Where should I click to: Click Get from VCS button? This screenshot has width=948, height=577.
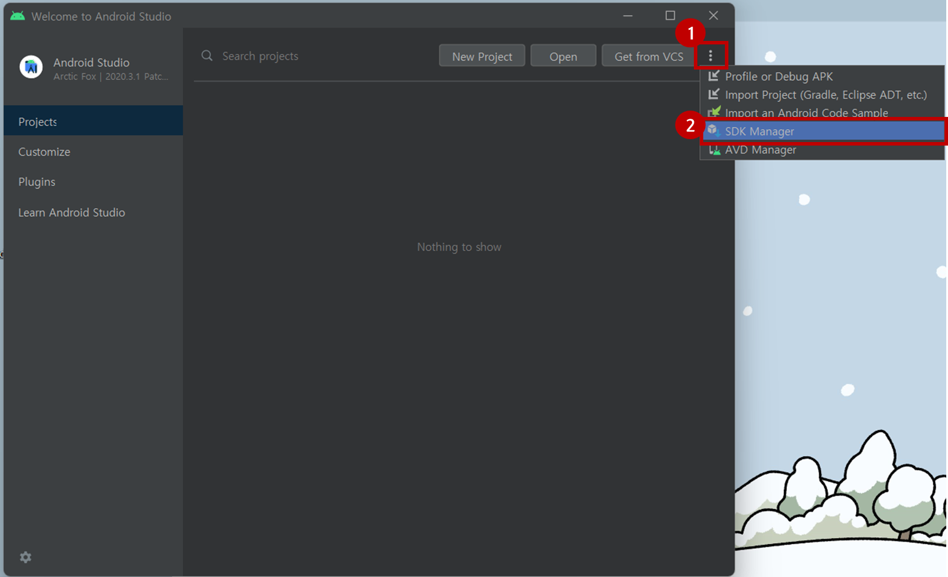(x=649, y=56)
